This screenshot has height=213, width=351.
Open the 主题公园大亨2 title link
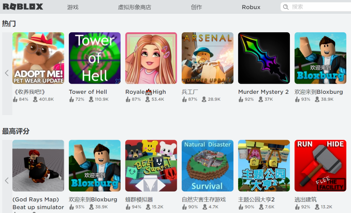[256, 200]
